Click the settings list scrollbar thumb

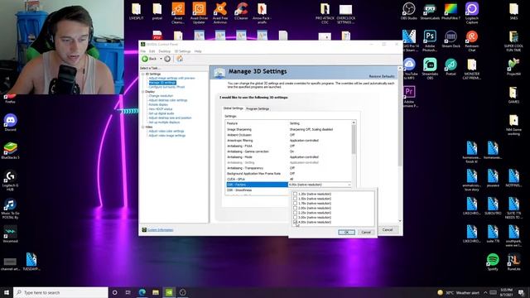(x=354, y=140)
